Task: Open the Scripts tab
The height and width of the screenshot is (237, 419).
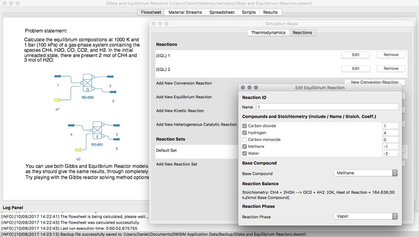Action: (249, 12)
